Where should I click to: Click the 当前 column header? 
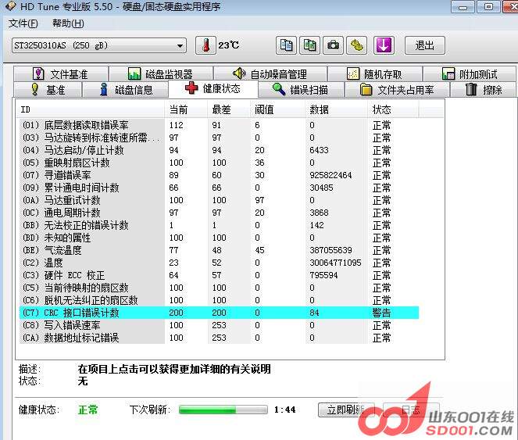[186, 109]
